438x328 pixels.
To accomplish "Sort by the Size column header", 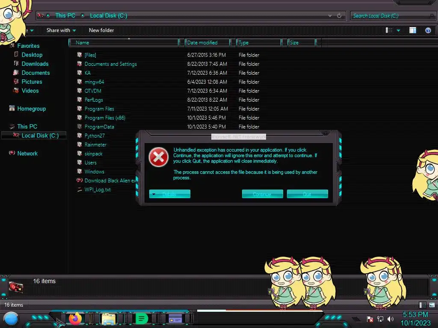I will point(302,43).
